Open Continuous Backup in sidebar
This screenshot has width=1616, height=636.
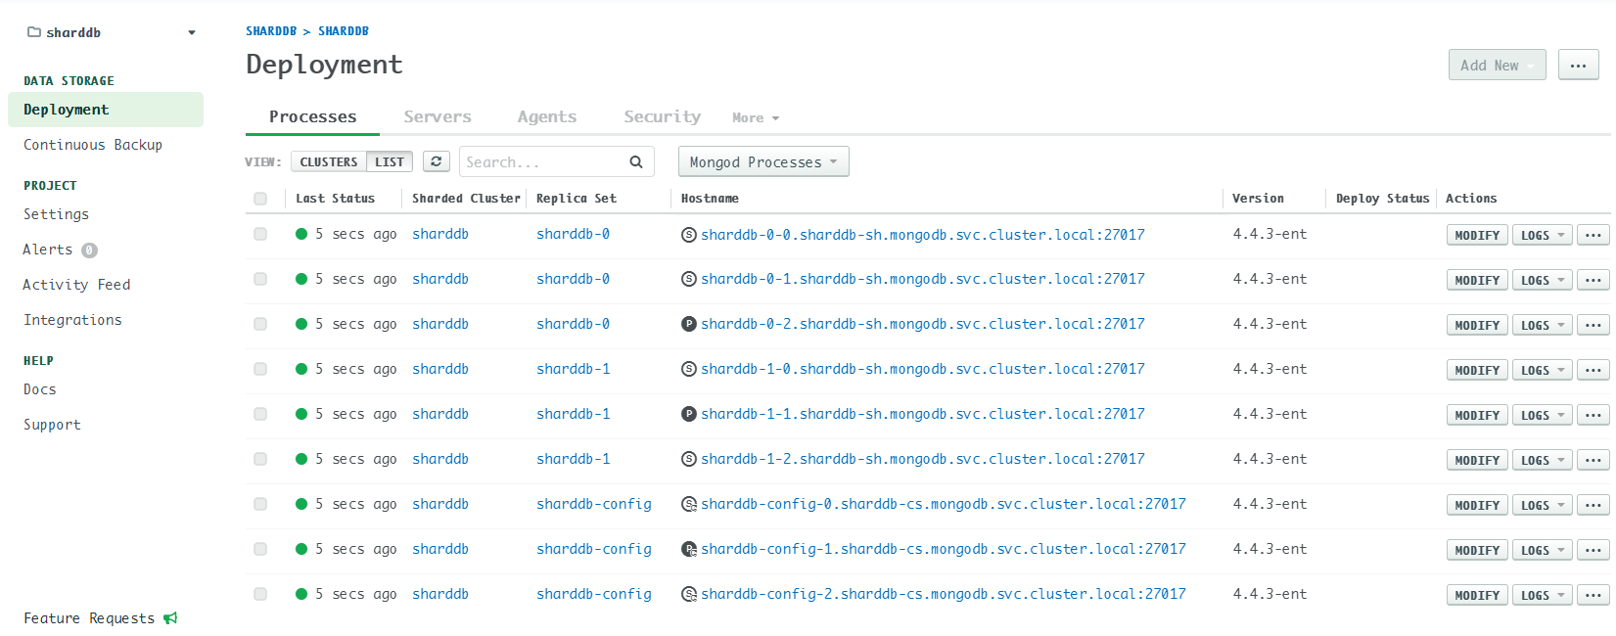tap(93, 145)
